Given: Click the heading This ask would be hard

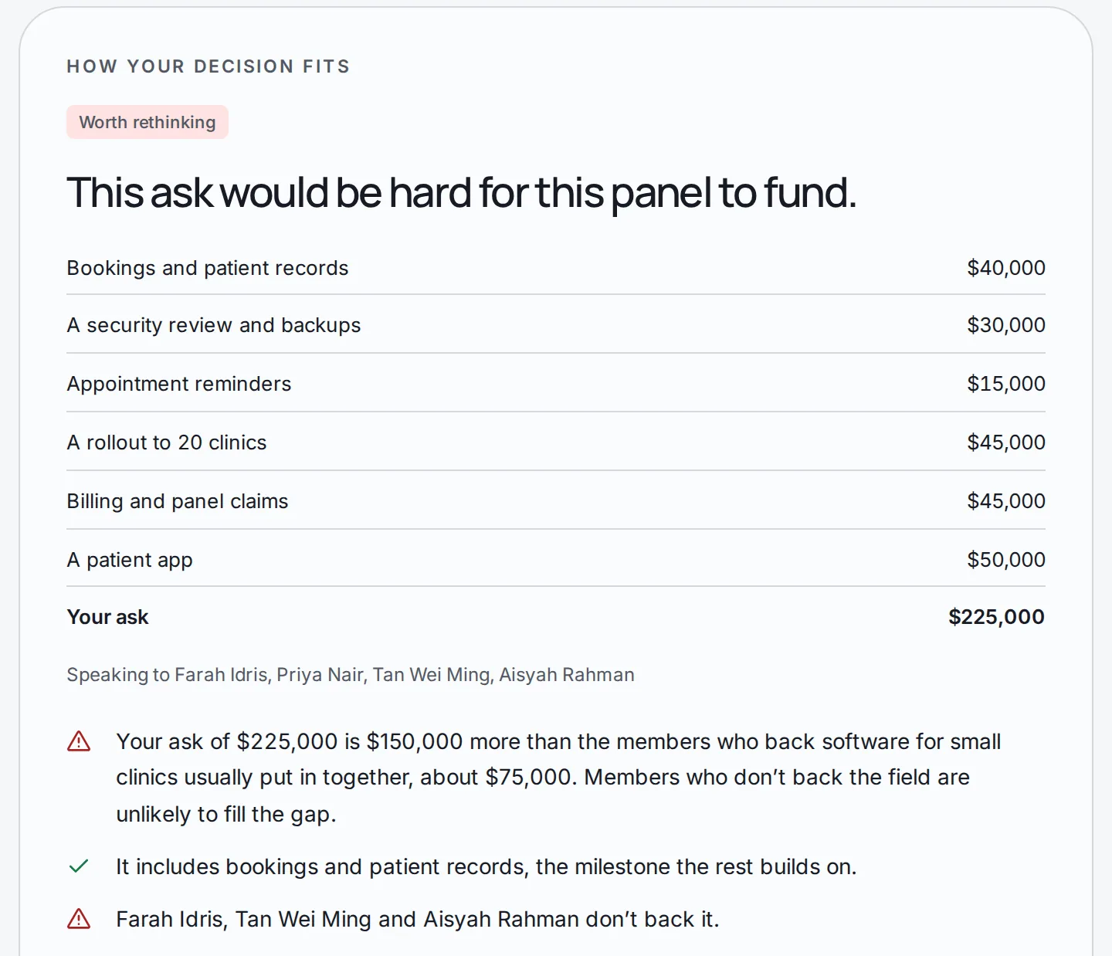Looking at the screenshot, I should pyautogui.click(x=462, y=193).
